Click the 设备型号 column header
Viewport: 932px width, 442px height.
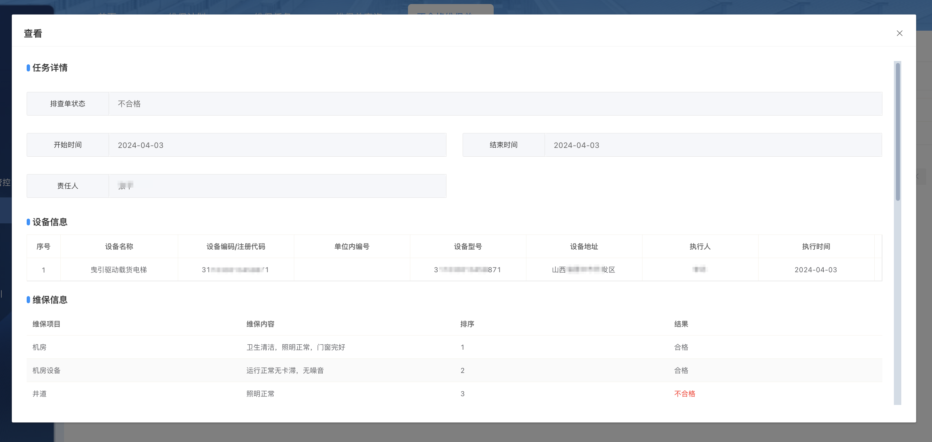pyautogui.click(x=468, y=247)
